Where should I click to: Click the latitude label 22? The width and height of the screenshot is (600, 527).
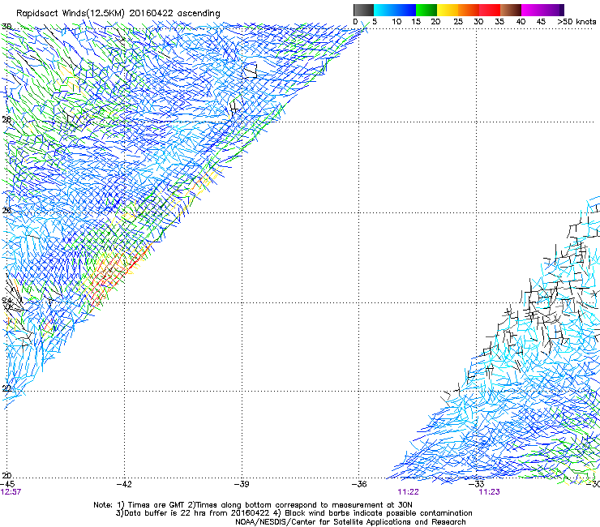click(6, 388)
